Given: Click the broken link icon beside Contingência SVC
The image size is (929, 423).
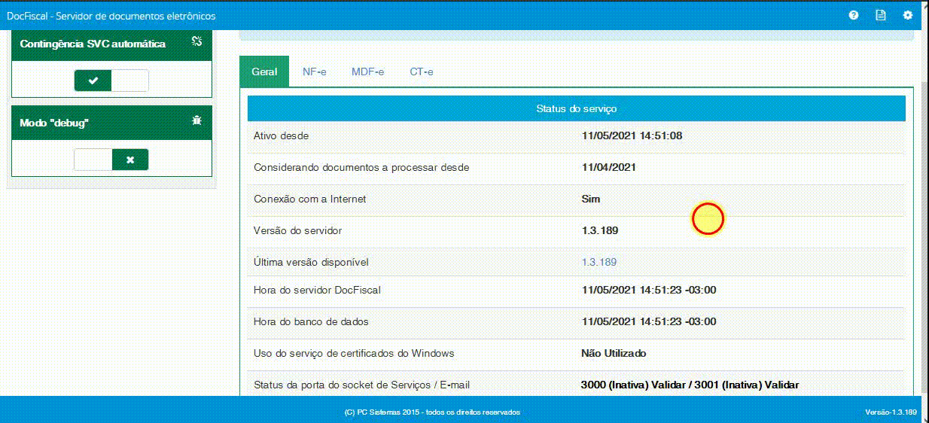Looking at the screenshot, I should tap(196, 42).
